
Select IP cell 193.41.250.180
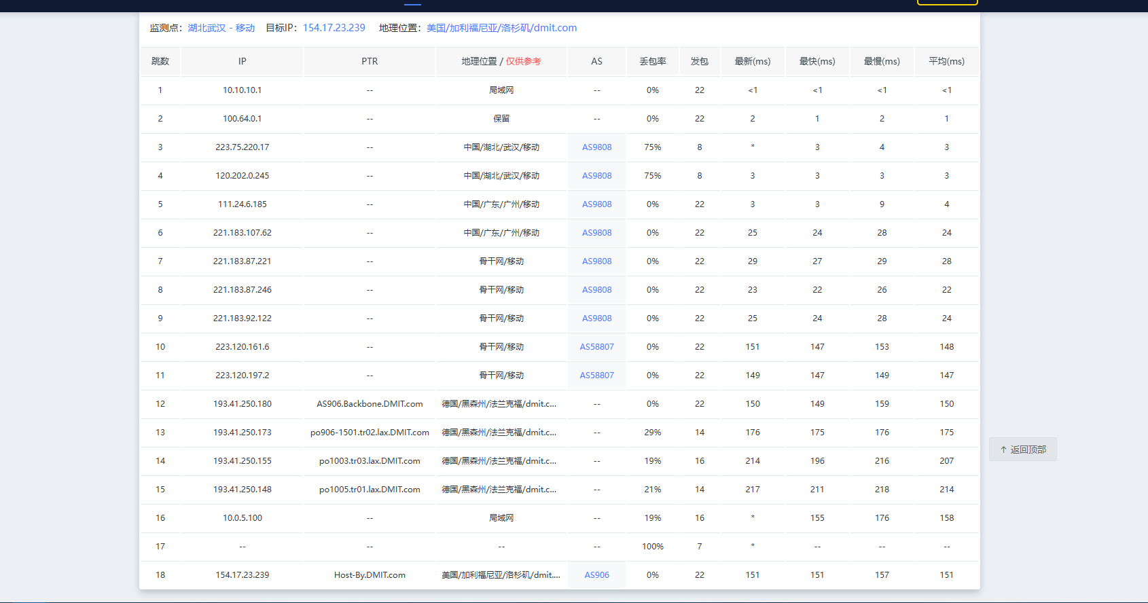[243, 404]
